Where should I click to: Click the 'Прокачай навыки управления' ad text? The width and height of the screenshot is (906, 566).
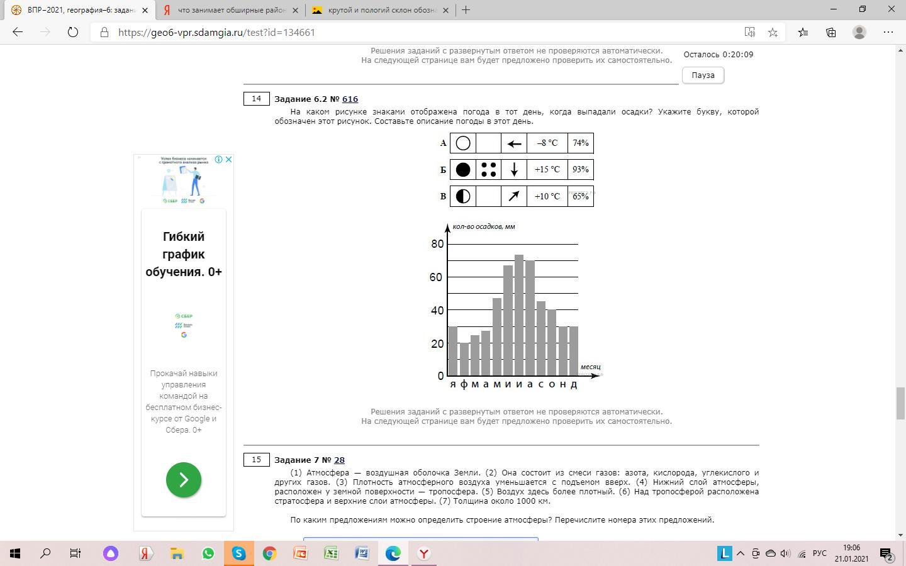(x=184, y=401)
